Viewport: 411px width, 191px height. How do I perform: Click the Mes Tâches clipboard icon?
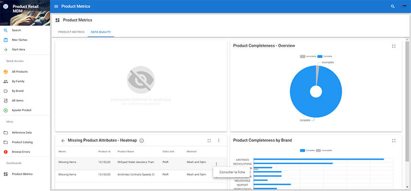[6, 40]
